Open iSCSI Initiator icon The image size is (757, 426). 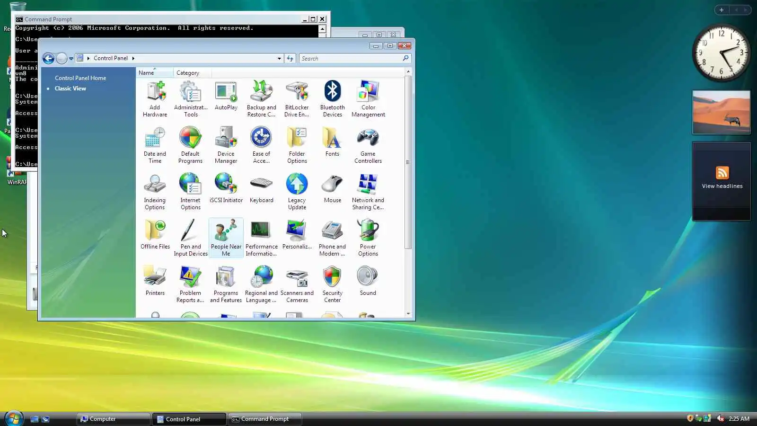(x=226, y=188)
